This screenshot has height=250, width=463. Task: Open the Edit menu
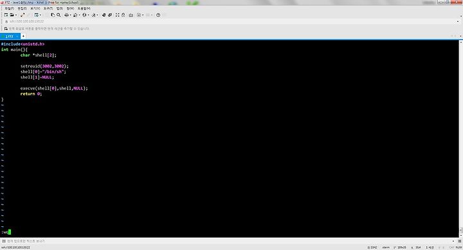[x=22, y=8]
